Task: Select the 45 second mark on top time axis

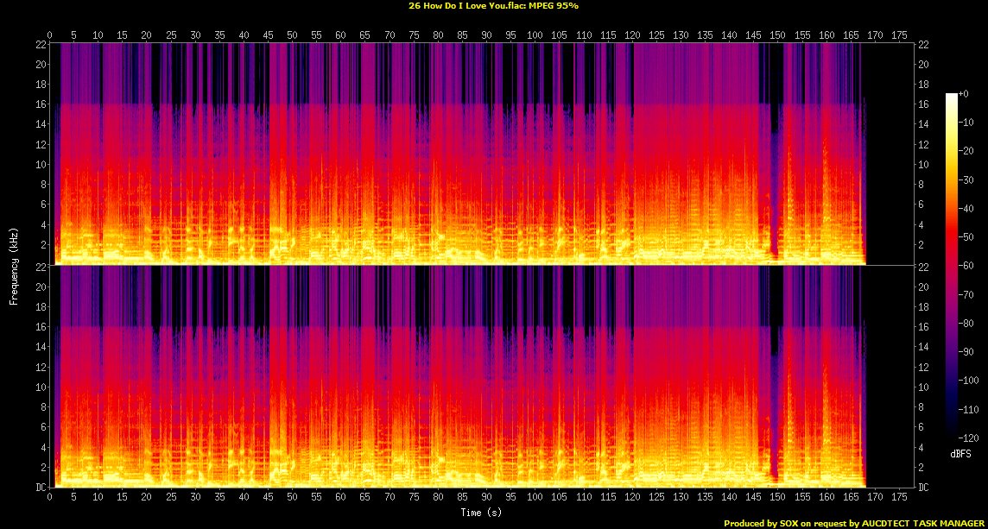Action: (269, 35)
